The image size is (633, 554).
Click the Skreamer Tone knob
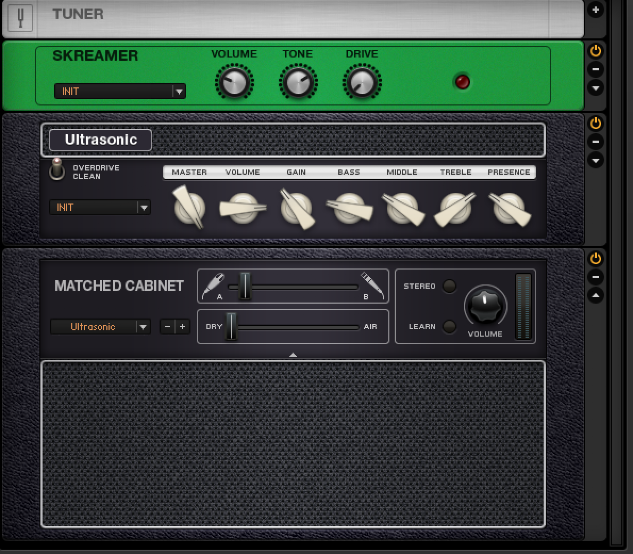click(298, 82)
